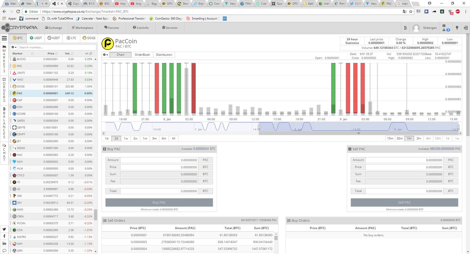Open the Facebook social link

tap(4, 236)
